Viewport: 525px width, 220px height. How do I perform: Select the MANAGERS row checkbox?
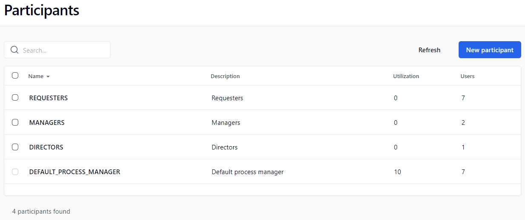(15, 122)
